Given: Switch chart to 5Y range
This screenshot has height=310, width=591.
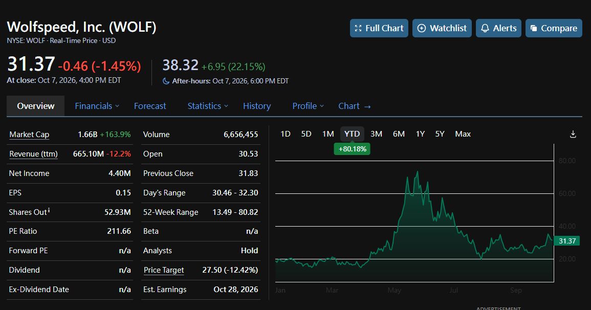Looking at the screenshot, I should [440, 134].
